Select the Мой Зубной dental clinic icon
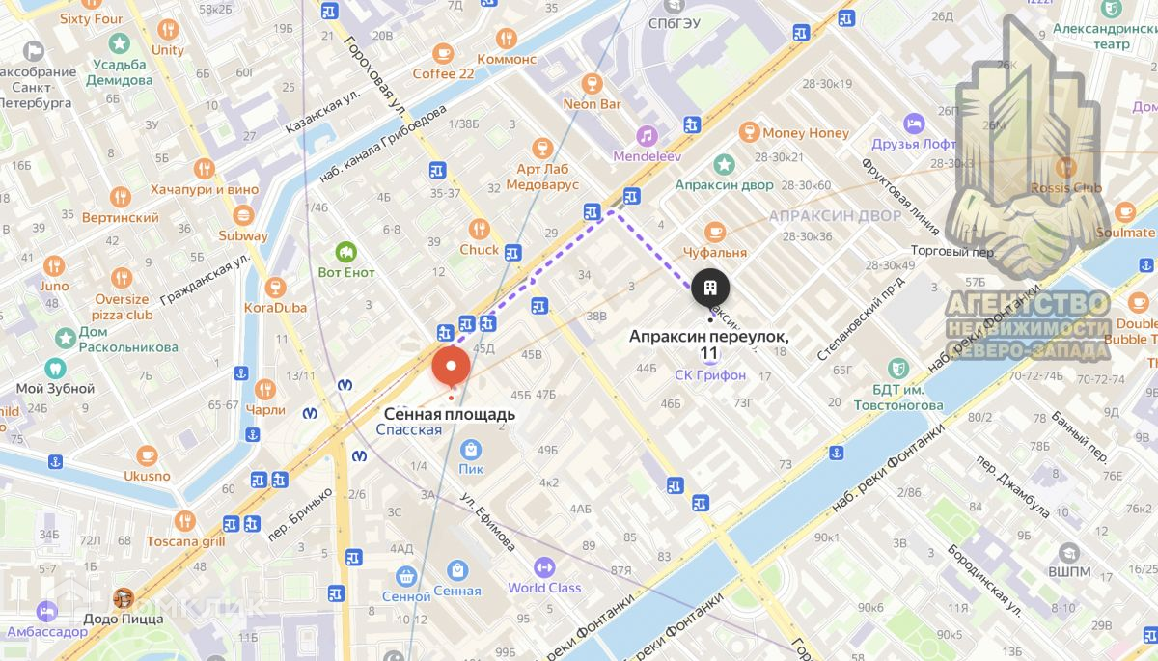 click(x=55, y=369)
